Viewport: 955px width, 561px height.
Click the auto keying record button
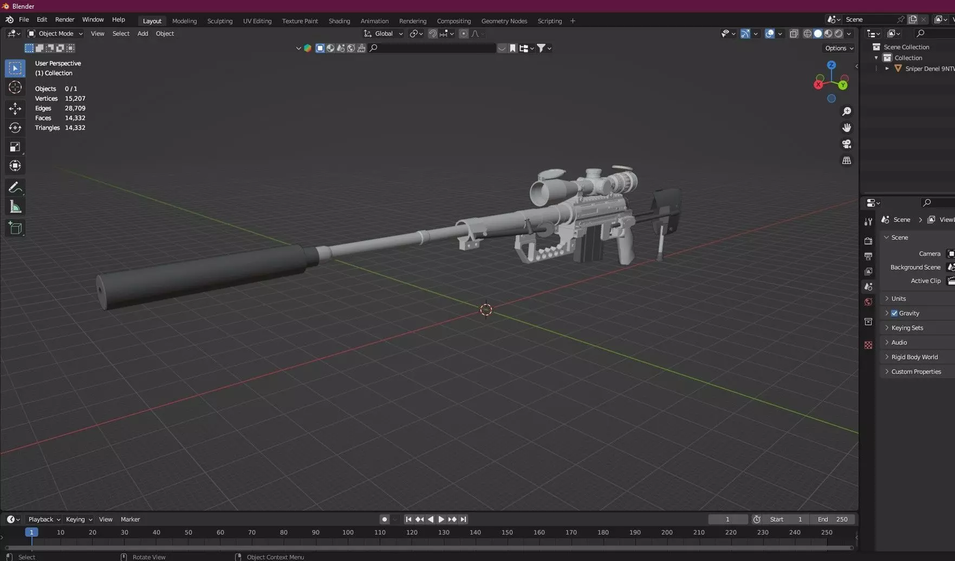click(384, 519)
